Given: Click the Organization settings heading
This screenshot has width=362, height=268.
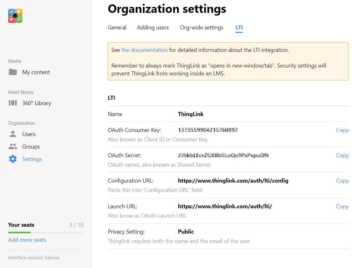Looking at the screenshot, I should pos(167,9).
